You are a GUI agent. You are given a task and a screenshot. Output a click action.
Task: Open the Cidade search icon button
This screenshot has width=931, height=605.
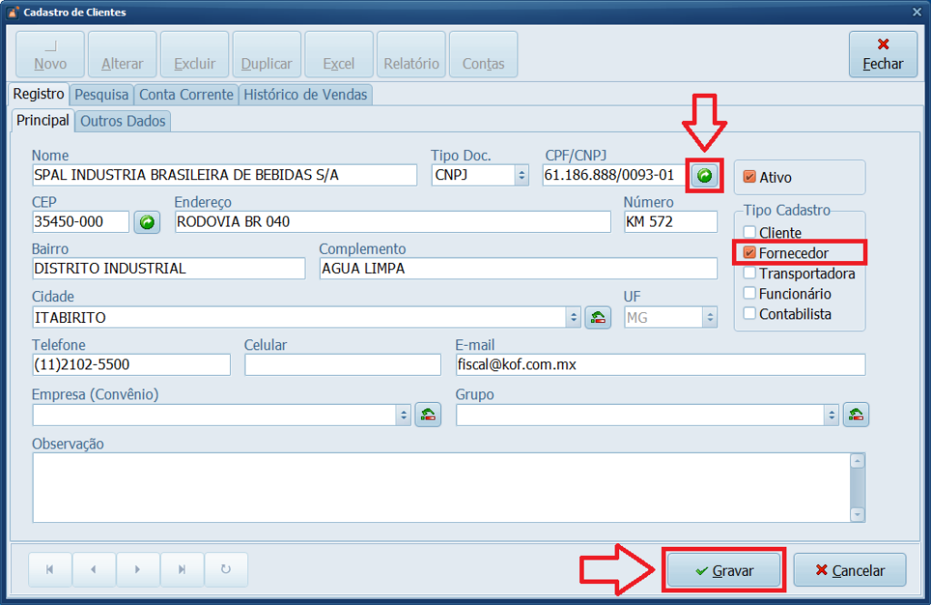point(598,318)
